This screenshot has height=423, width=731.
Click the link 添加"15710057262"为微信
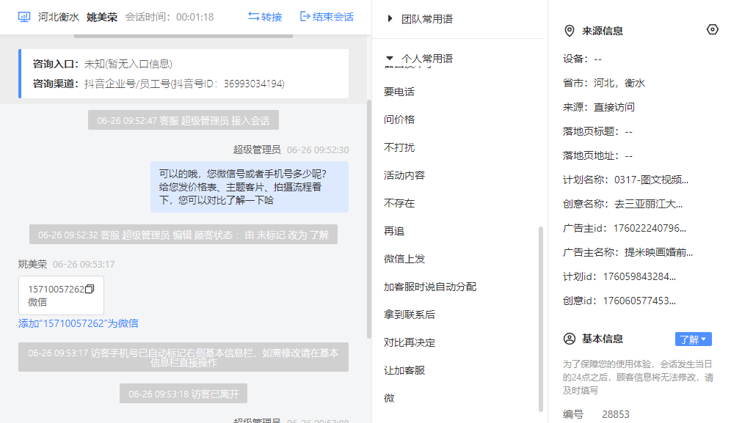click(x=79, y=323)
